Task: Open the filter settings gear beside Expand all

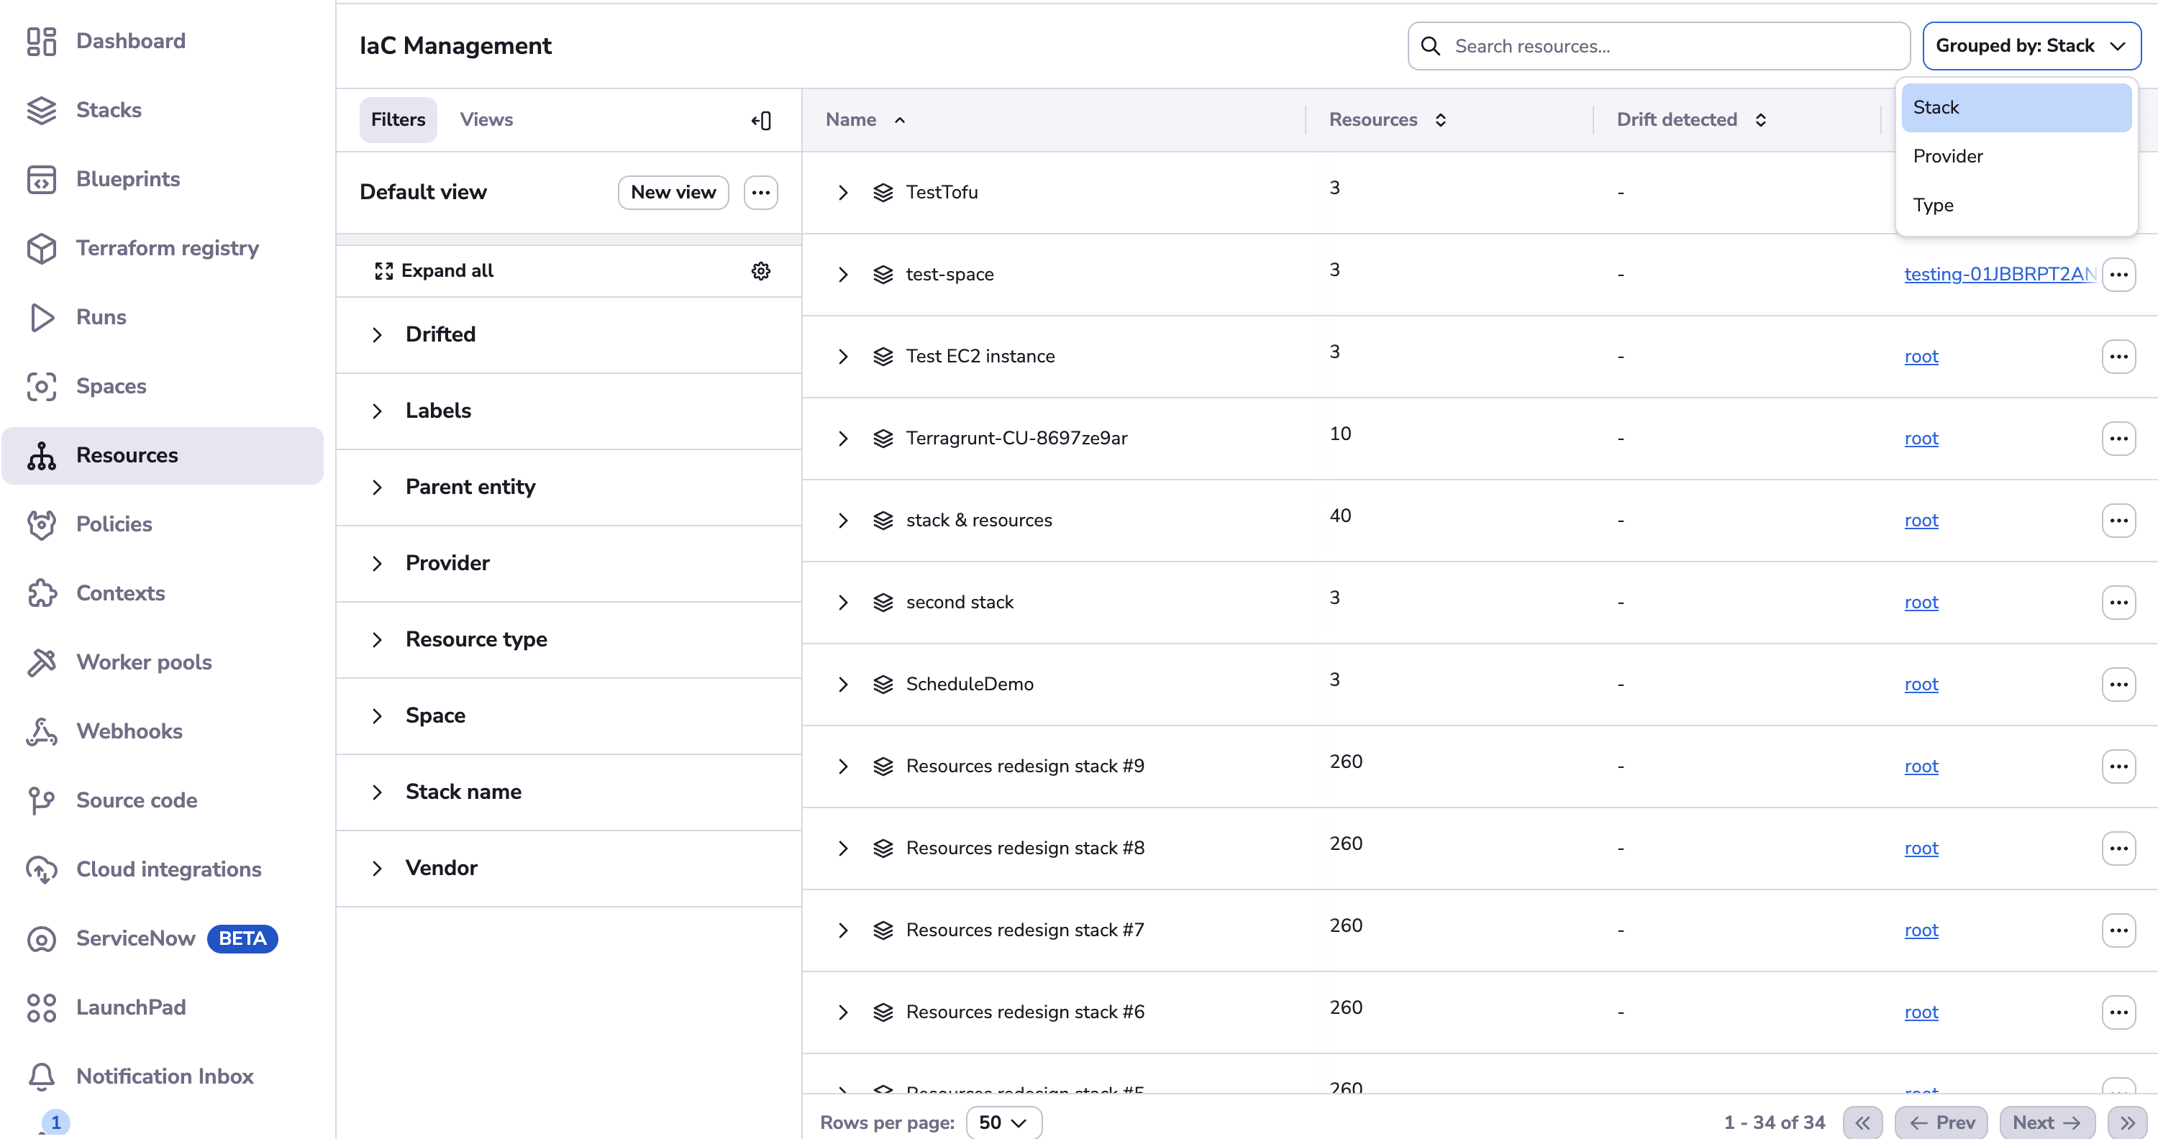Action: tap(760, 270)
